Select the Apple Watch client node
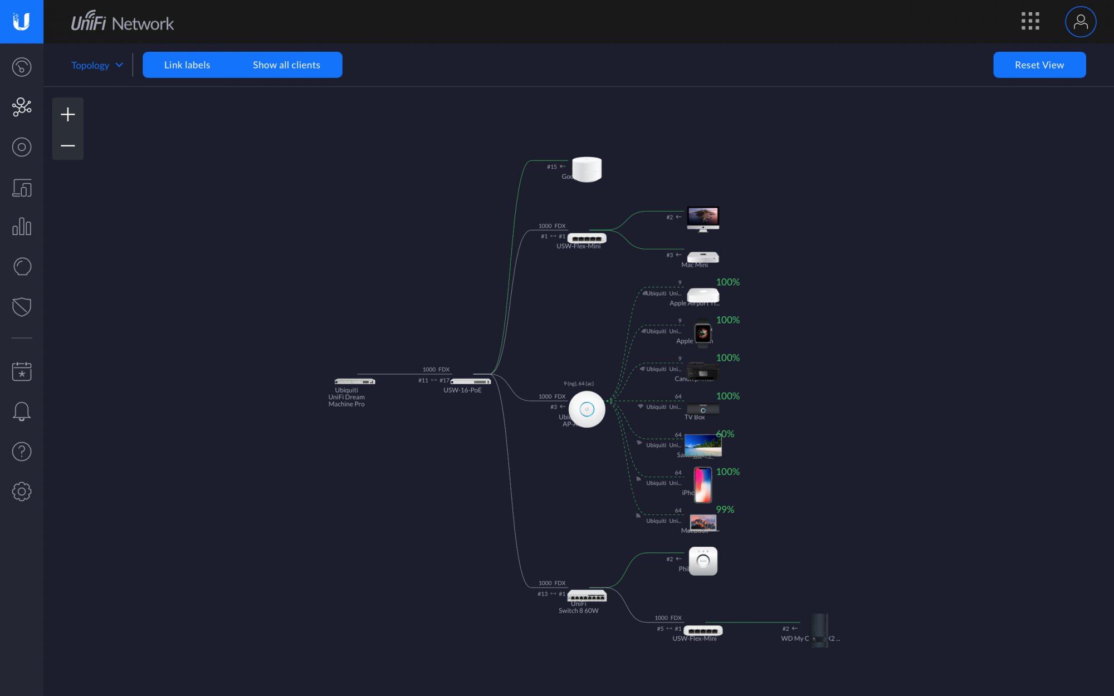The image size is (1114, 696). click(x=703, y=333)
